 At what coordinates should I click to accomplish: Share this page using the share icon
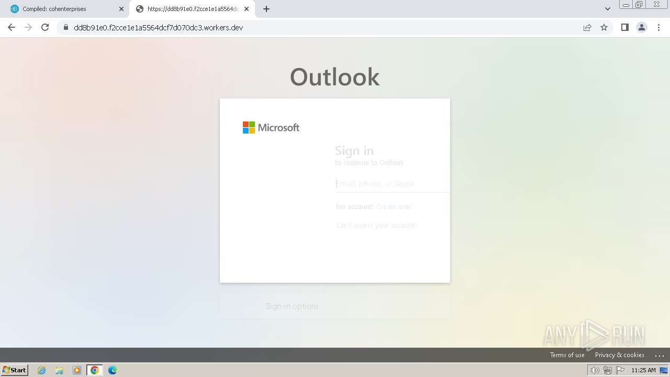click(x=587, y=27)
